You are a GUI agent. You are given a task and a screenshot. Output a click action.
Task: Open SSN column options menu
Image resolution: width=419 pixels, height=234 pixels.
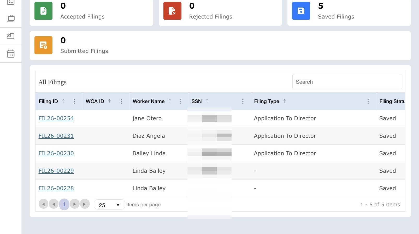pyautogui.click(x=243, y=101)
